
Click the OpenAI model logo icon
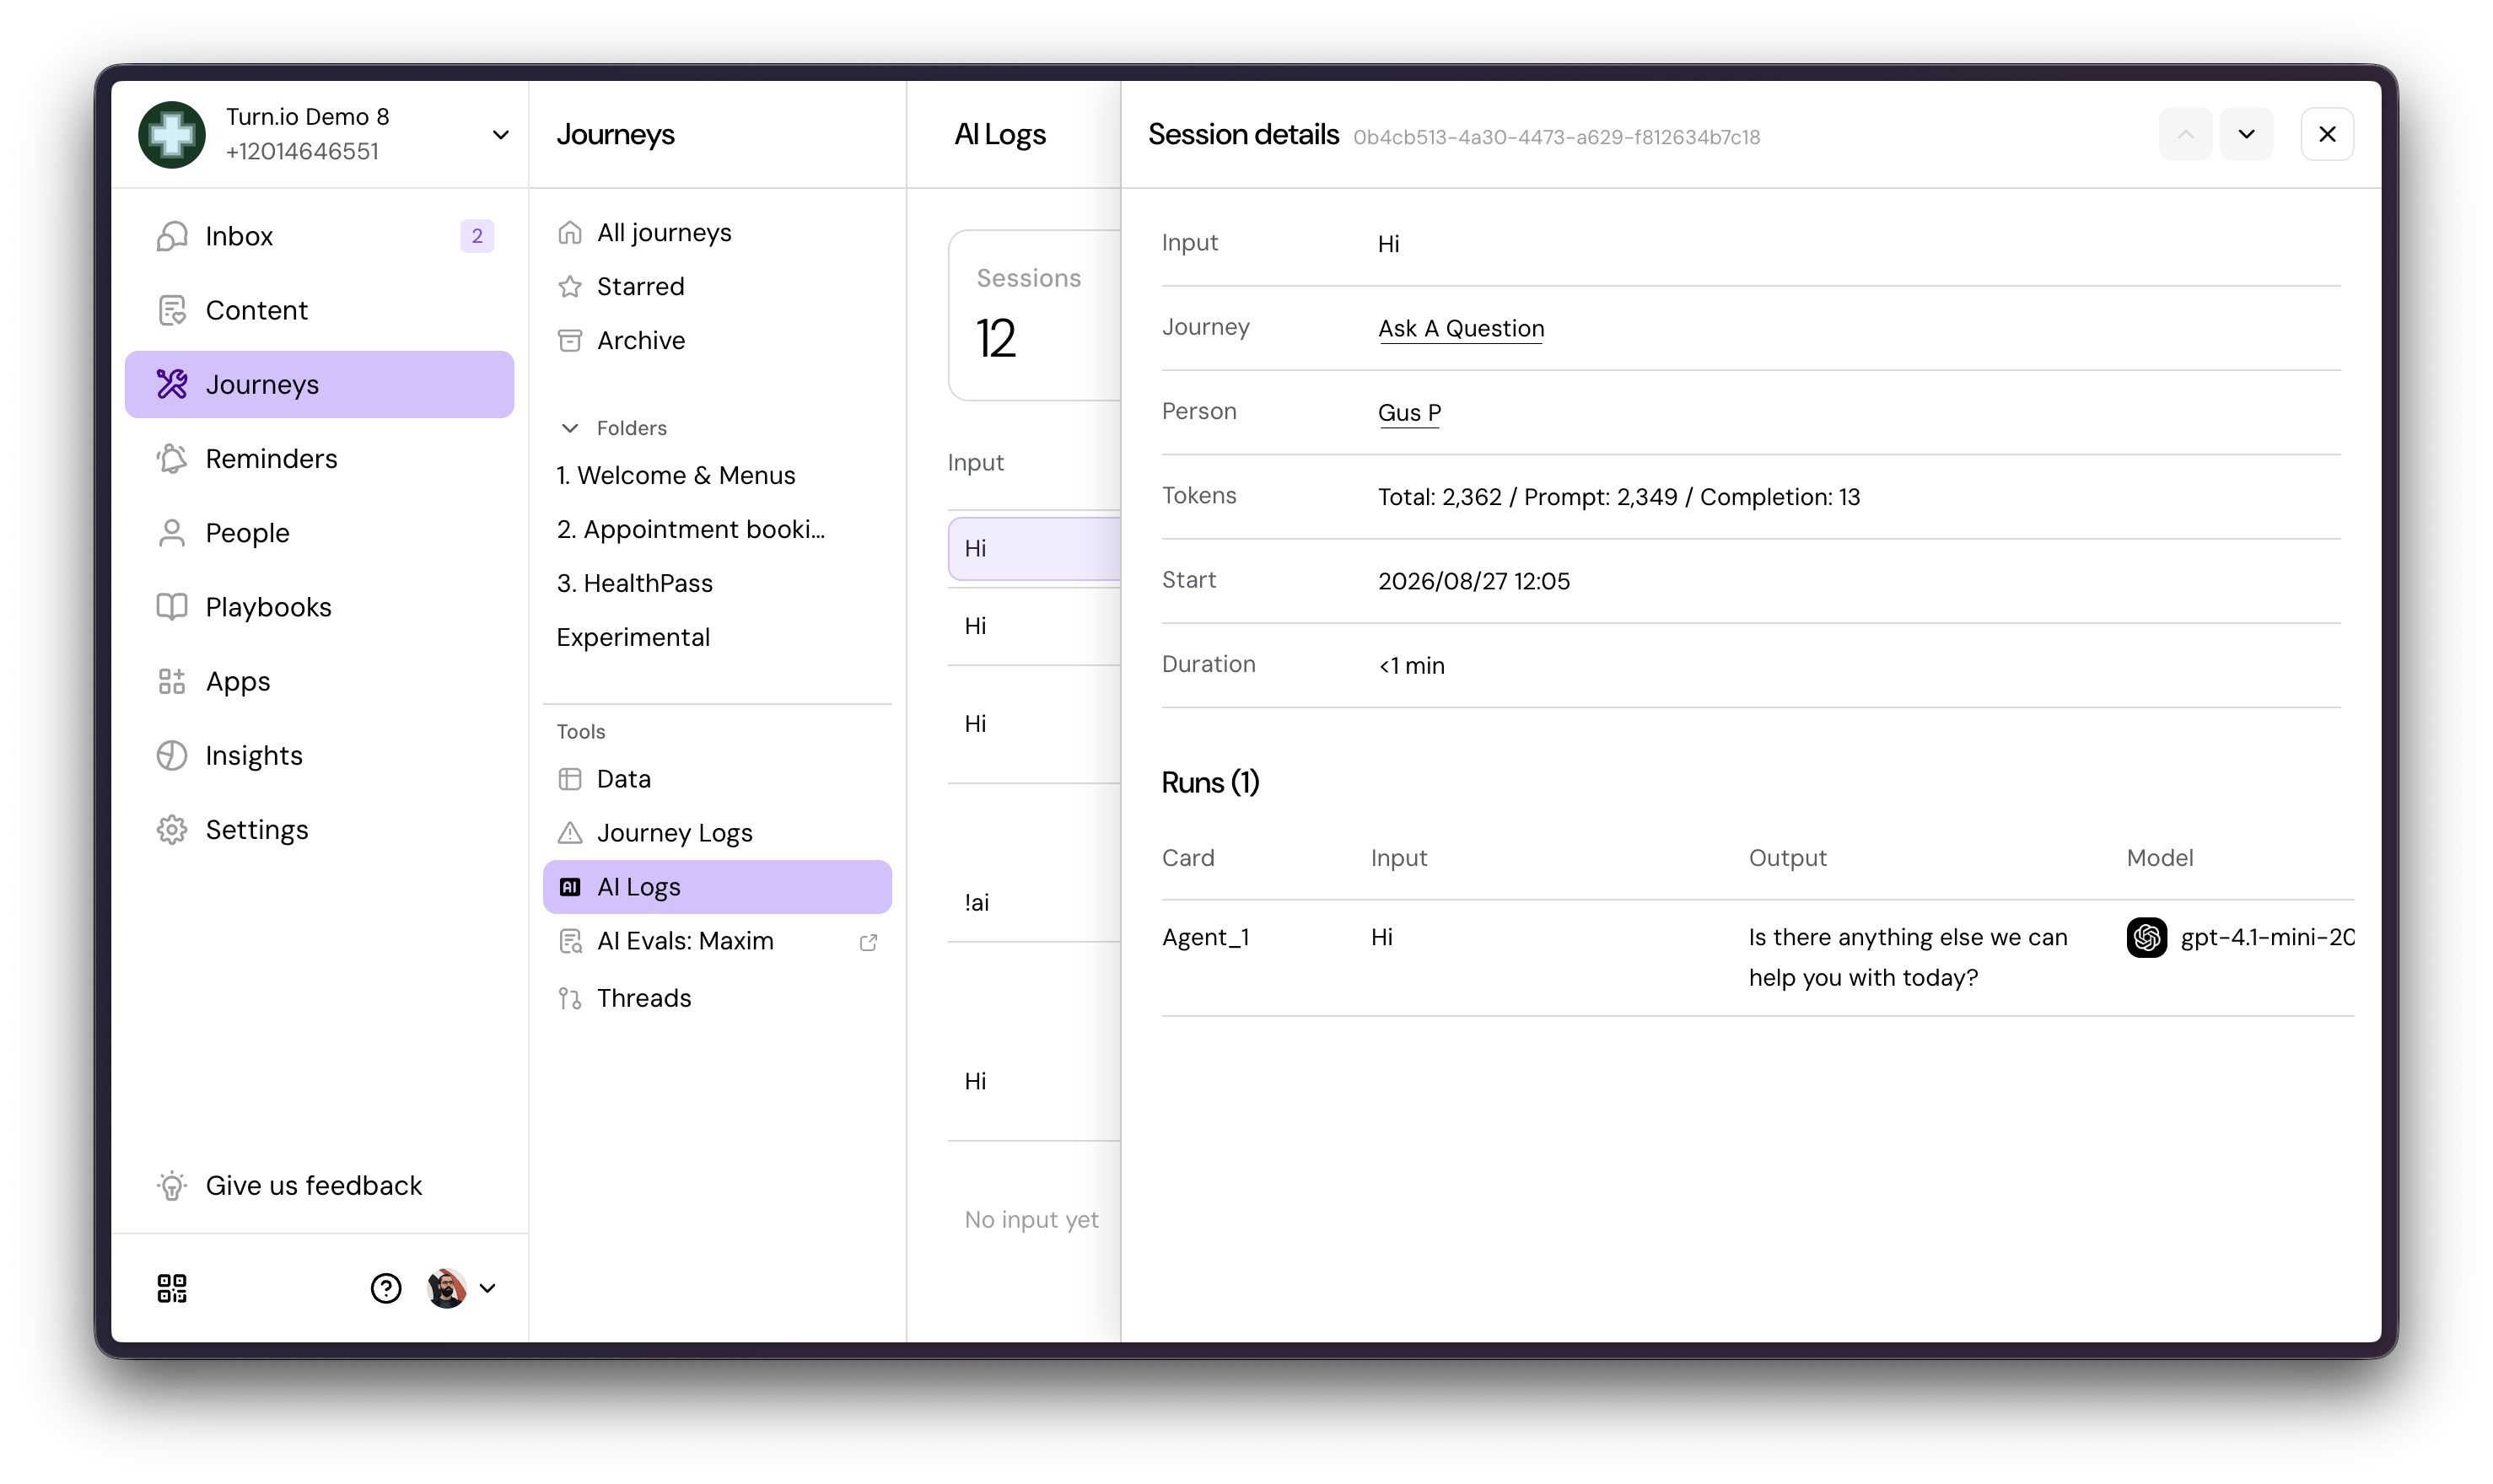click(2146, 937)
